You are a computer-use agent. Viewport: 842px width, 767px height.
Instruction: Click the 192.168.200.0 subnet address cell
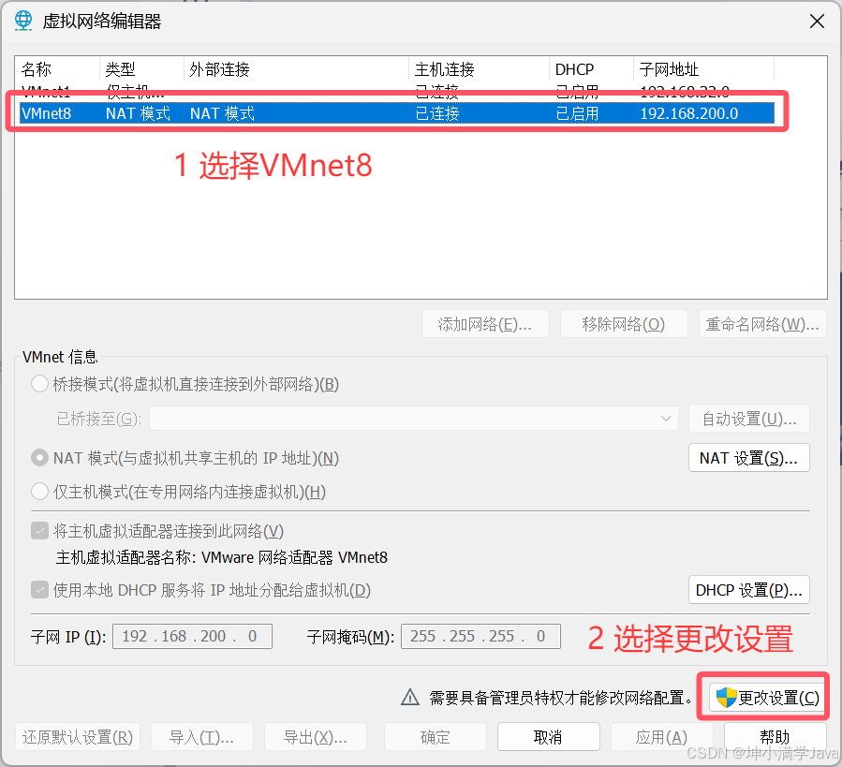tap(689, 113)
